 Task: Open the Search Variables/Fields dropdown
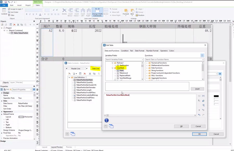pos(142,60)
